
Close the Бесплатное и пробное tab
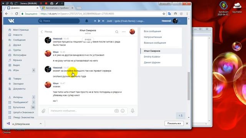tap(72, 8)
